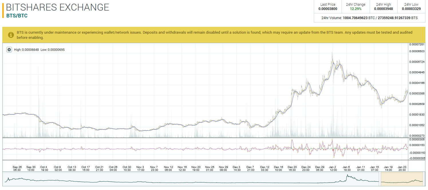Click the 0.00007281 price axis label
Viewport: 428px width, 190px height.
pos(417,45)
